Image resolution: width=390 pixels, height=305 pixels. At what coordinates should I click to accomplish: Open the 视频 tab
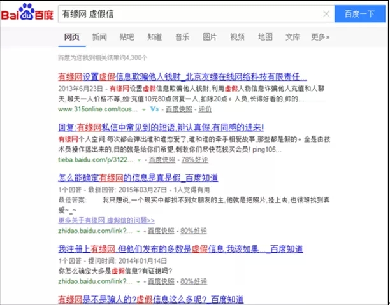click(237, 37)
